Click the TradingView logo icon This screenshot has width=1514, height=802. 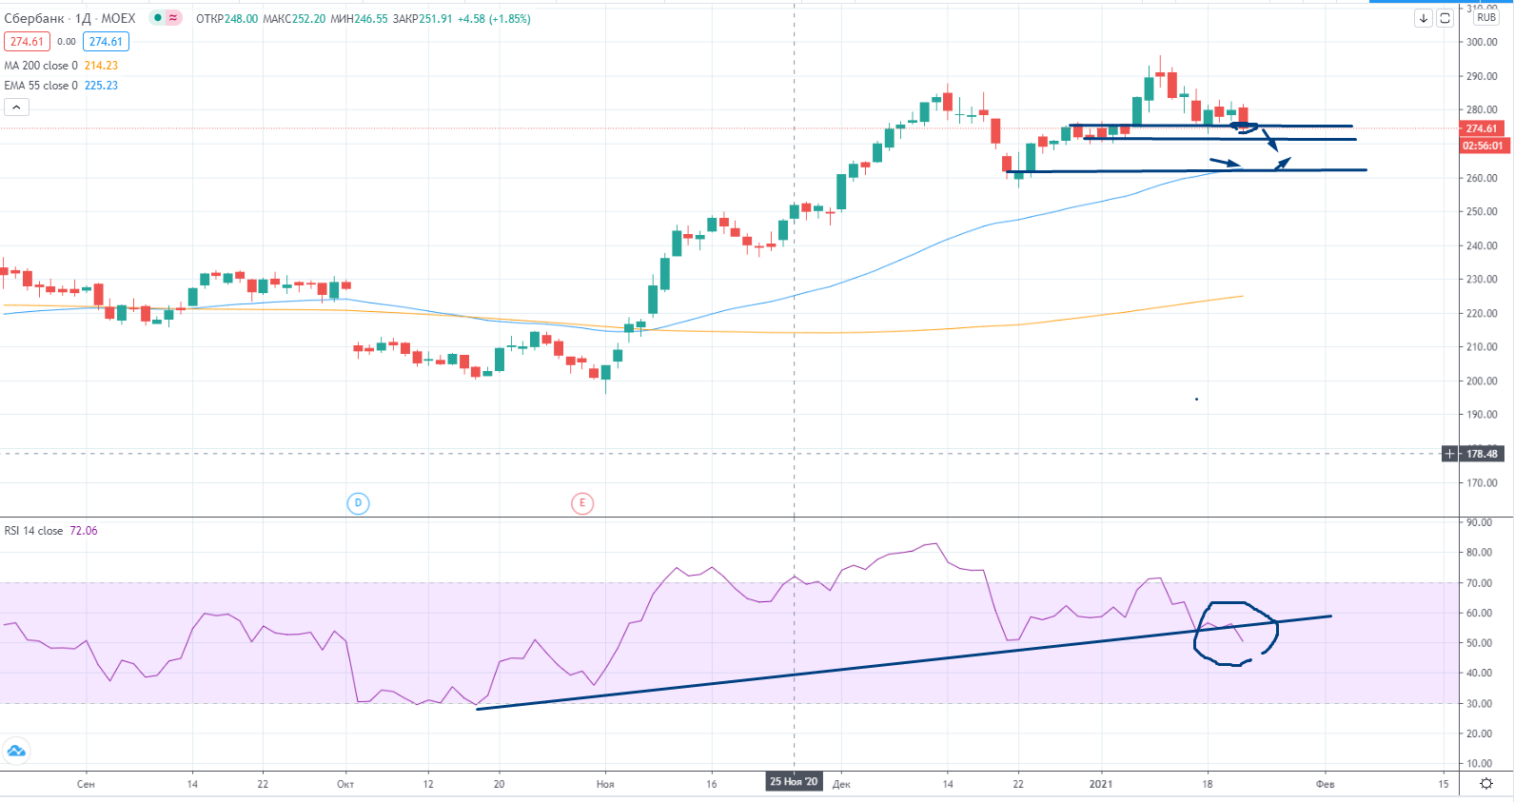pyautogui.click(x=16, y=751)
